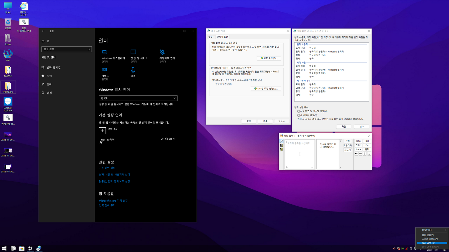The width and height of the screenshot is (449, 252).
Task: Click 설정 복사(O)... button
Action: (x=269, y=58)
